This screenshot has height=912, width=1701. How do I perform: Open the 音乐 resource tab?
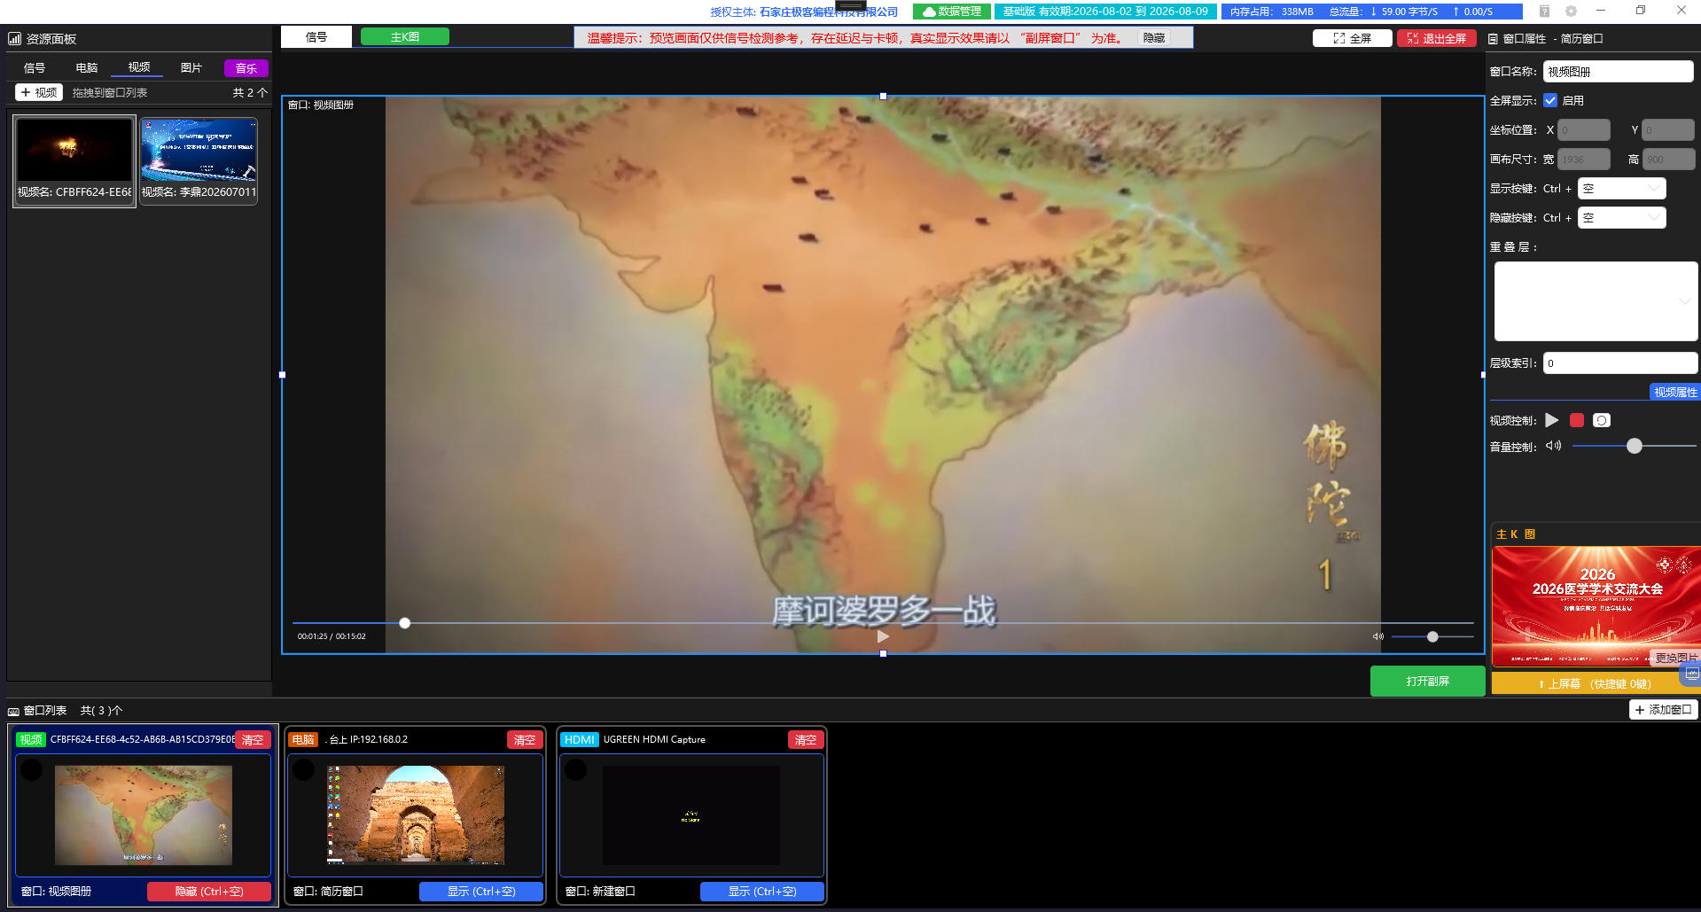tap(246, 68)
